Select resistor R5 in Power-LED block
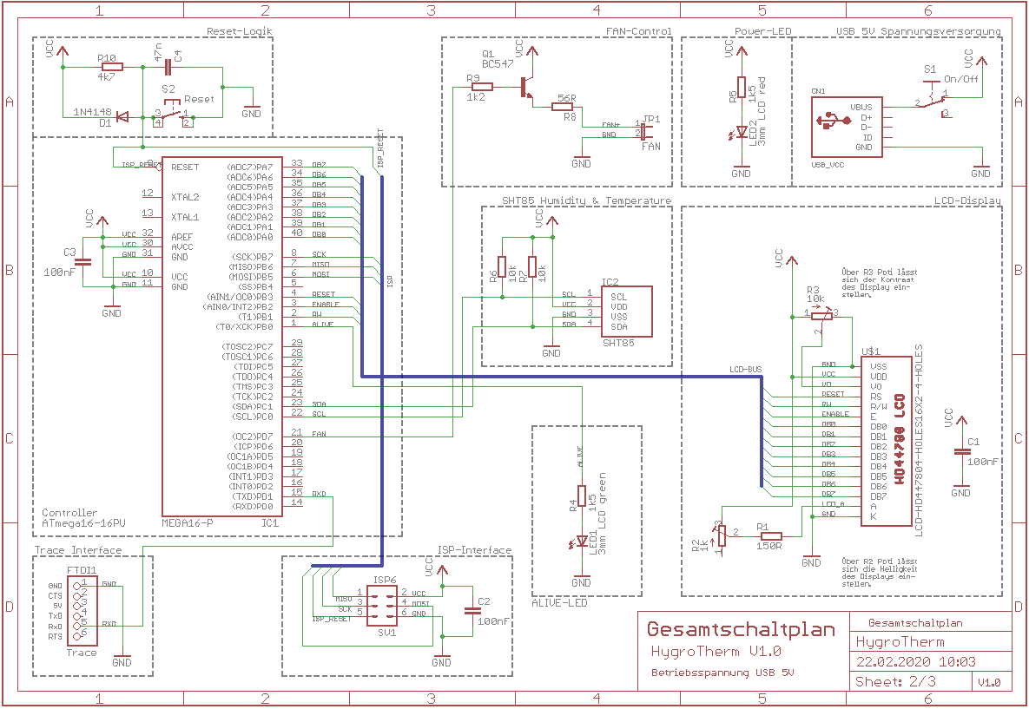The image size is (1029, 709). pos(741,89)
